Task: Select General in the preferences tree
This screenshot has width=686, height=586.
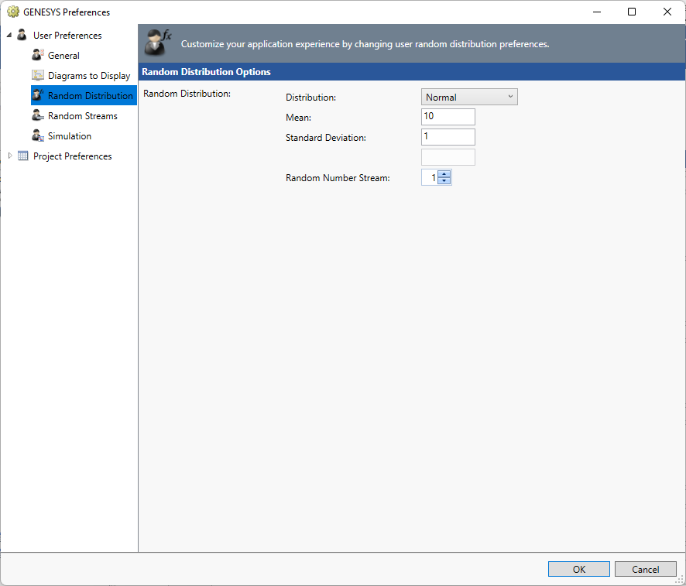Action: pos(63,56)
